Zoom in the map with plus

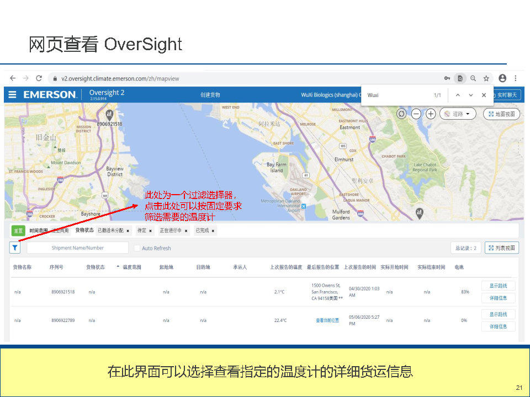(431, 114)
